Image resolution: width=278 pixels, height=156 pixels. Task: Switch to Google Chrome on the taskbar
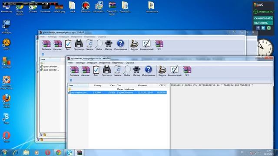click(59, 153)
